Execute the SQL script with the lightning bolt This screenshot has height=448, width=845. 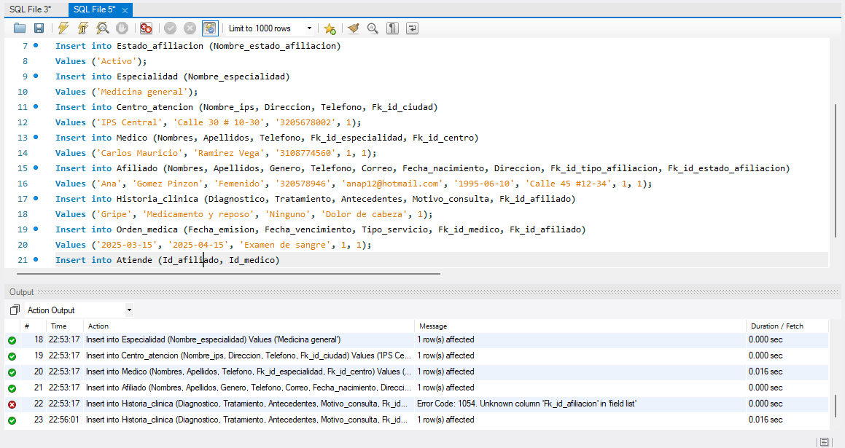pyautogui.click(x=63, y=28)
